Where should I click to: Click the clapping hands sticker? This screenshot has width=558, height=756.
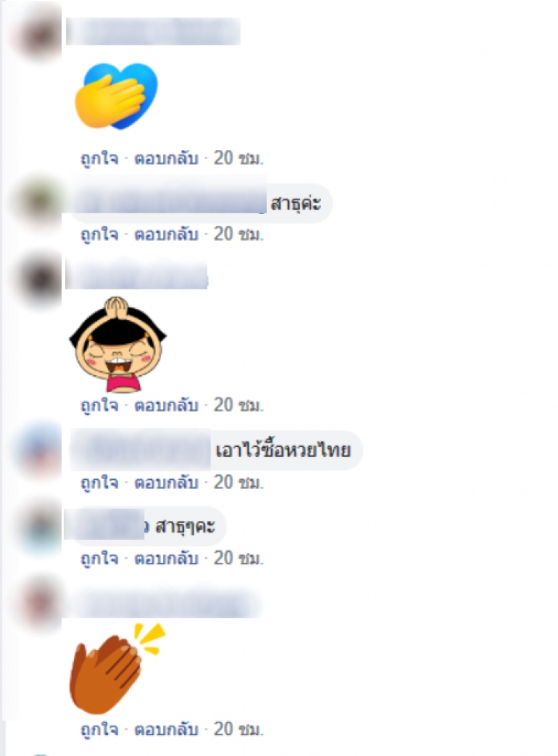pyautogui.click(x=117, y=668)
